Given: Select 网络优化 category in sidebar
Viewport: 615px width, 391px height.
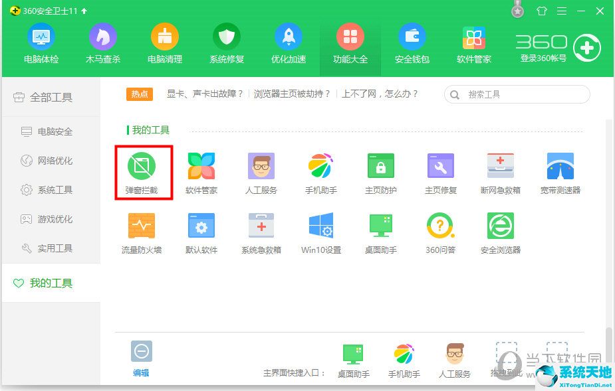Looking at the screenshot, I should pos(51,161).
